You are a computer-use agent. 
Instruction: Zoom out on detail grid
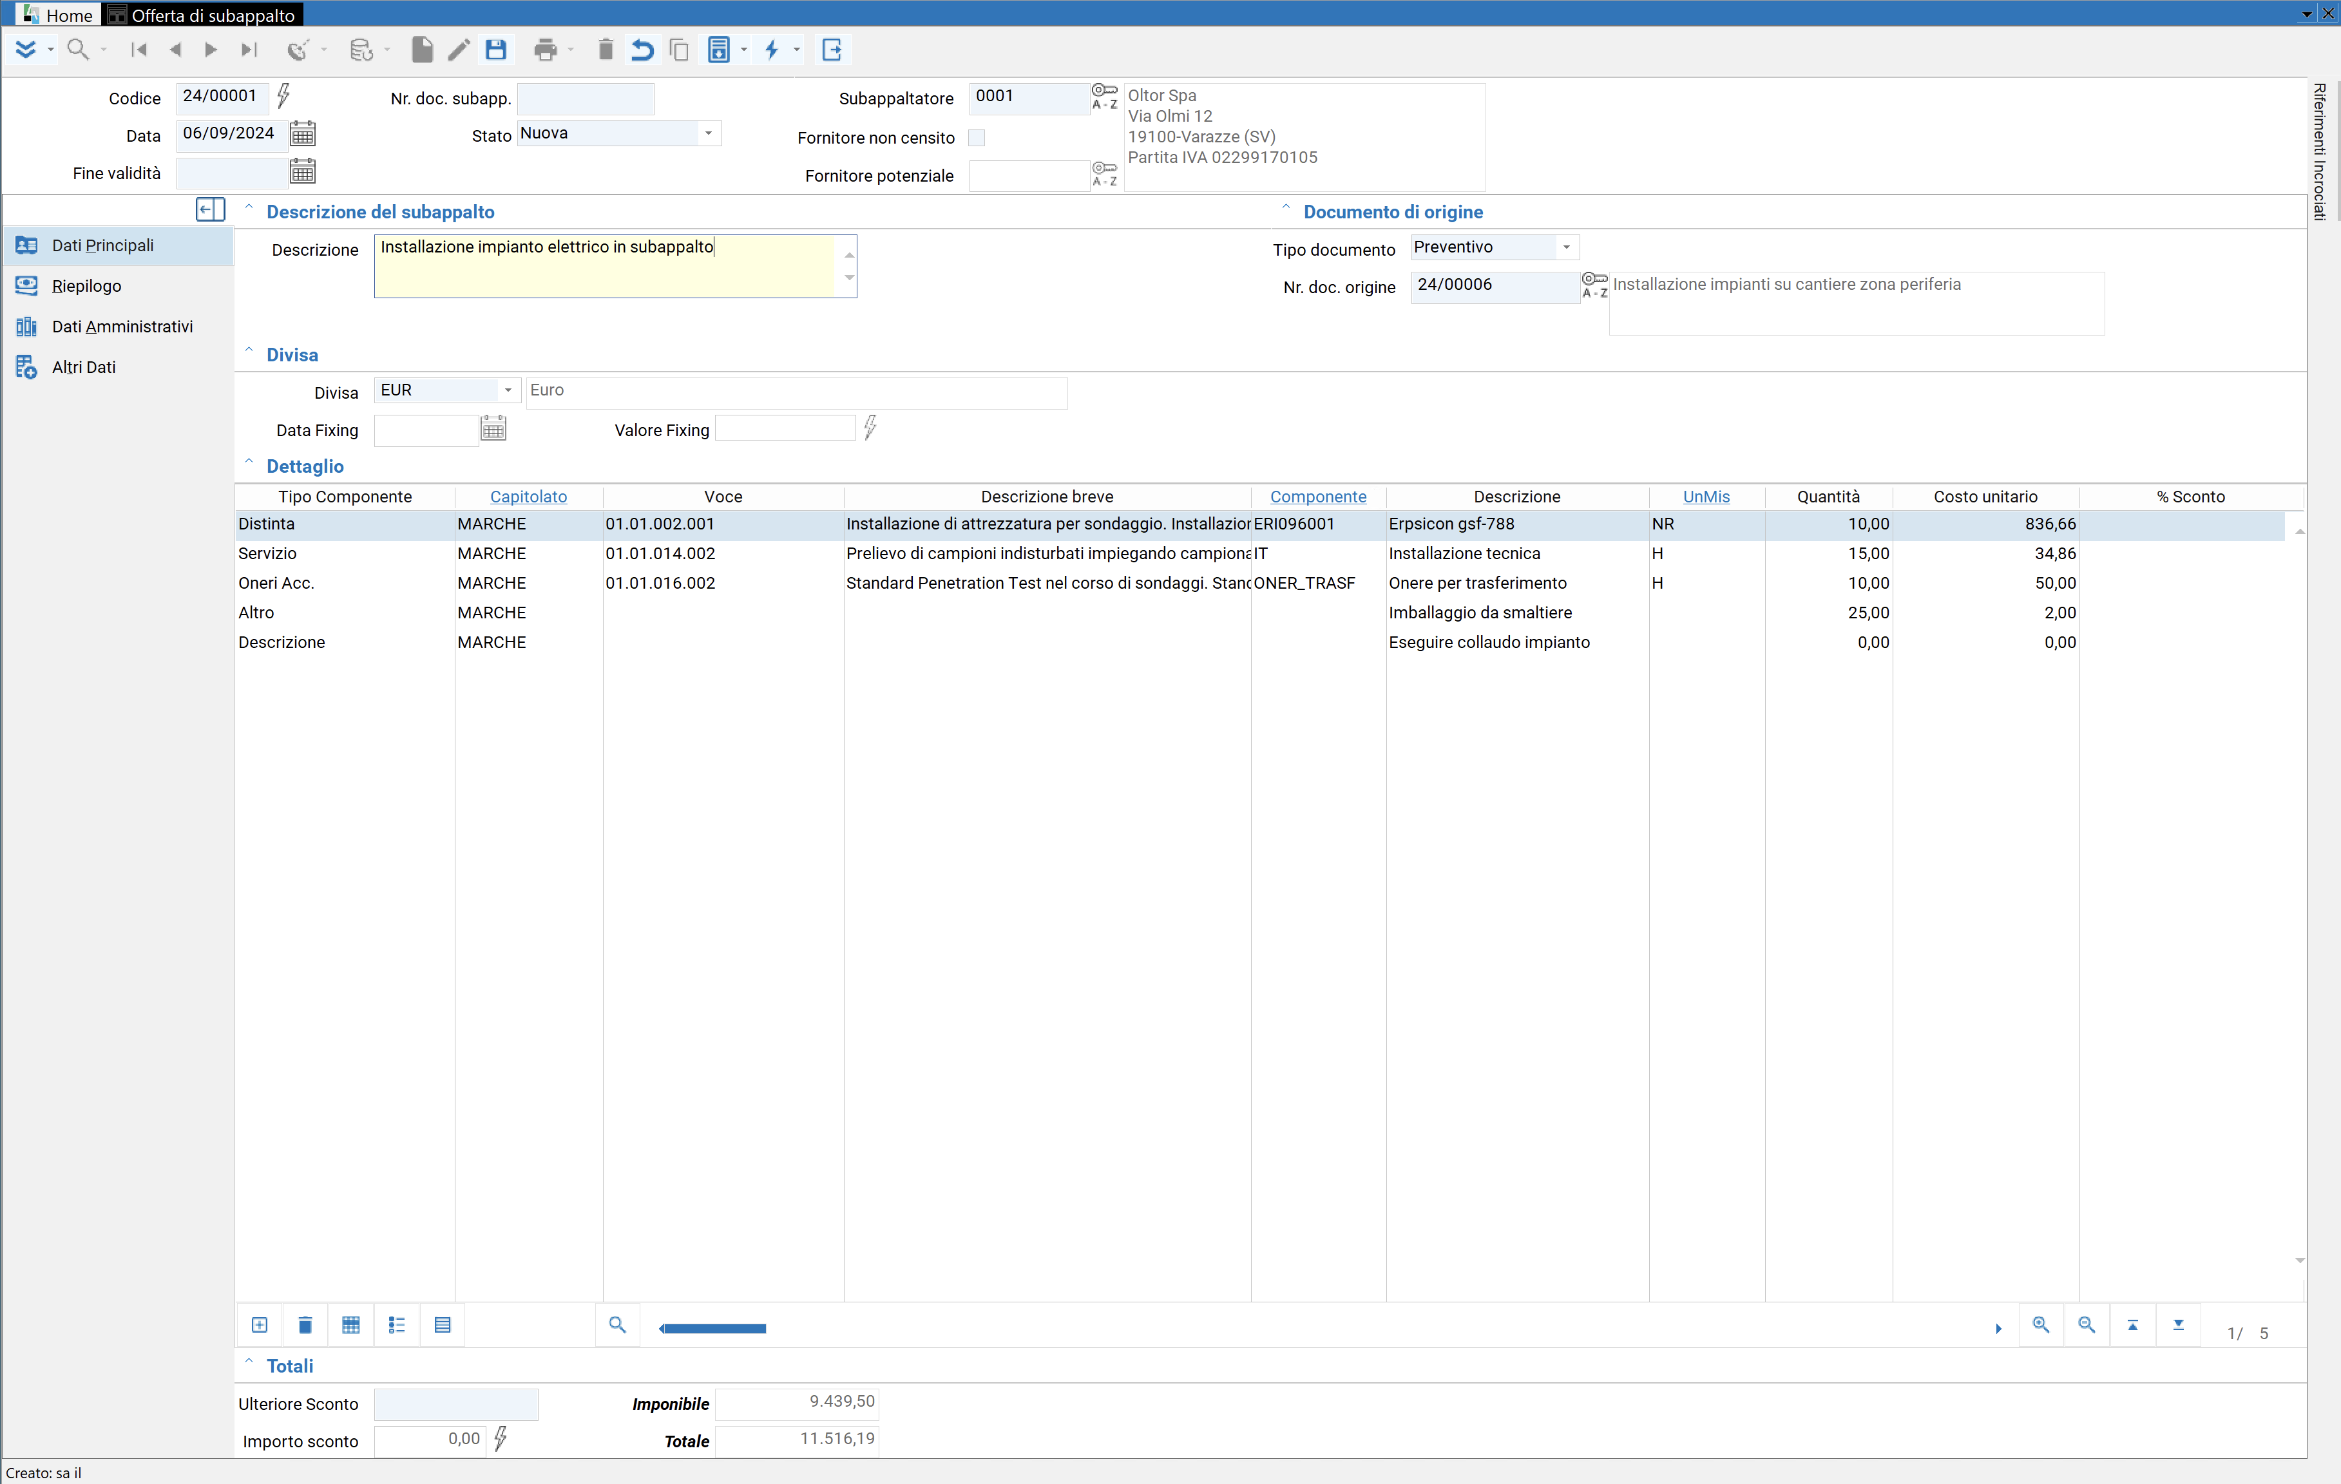coord(2087,1326)
